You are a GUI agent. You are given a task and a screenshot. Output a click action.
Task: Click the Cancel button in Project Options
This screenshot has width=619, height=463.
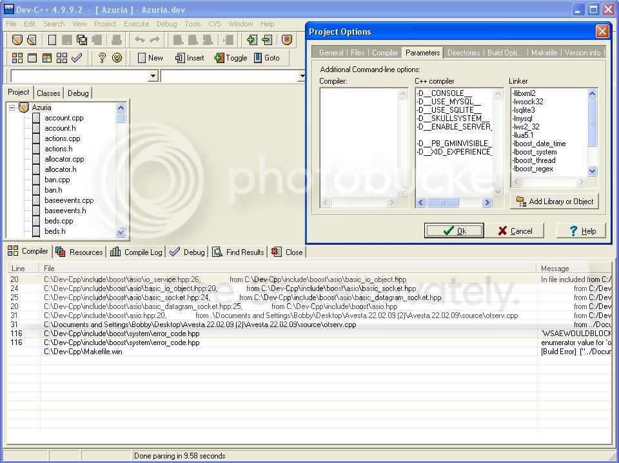click(515, 231)
